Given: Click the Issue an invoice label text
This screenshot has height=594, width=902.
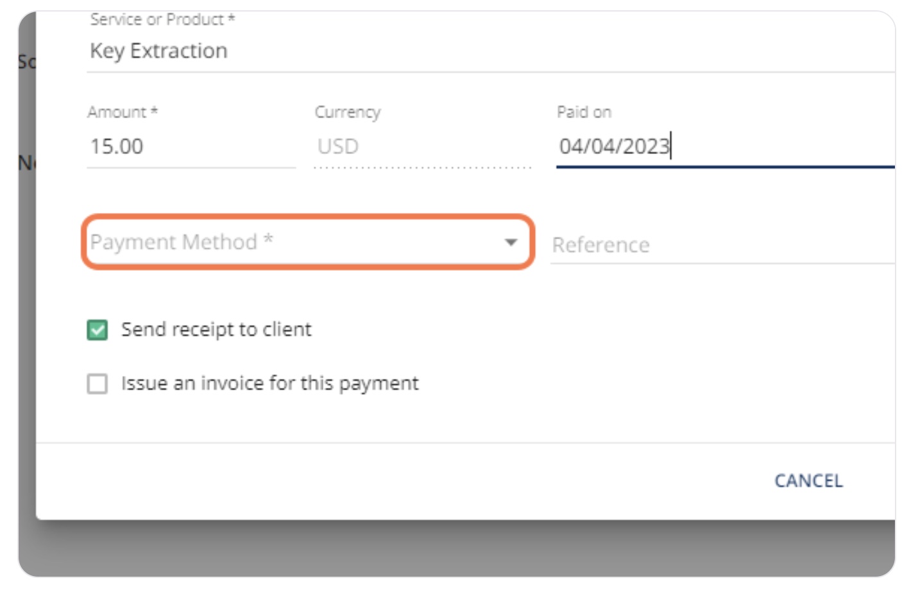Looking at the screenshot, I should (x=269, y=384).
